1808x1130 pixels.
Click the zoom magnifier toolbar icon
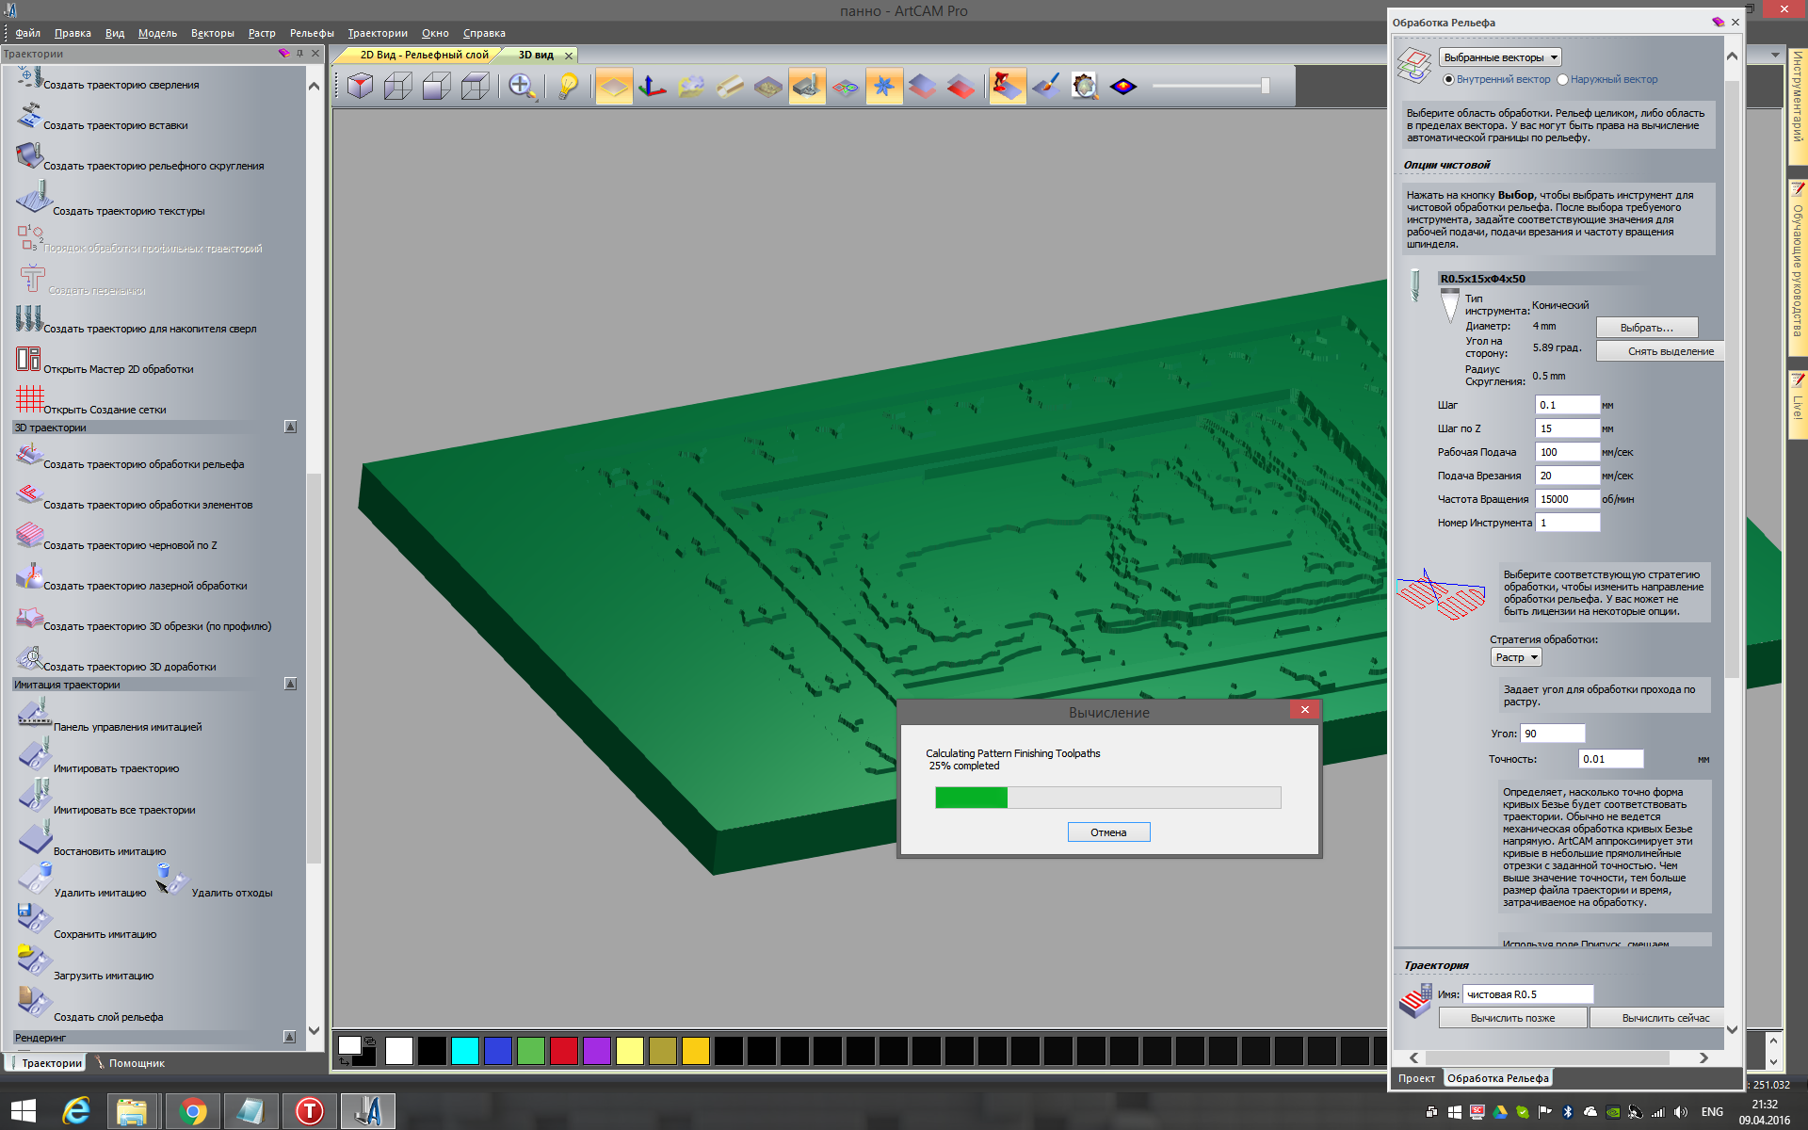click(521, 87)
